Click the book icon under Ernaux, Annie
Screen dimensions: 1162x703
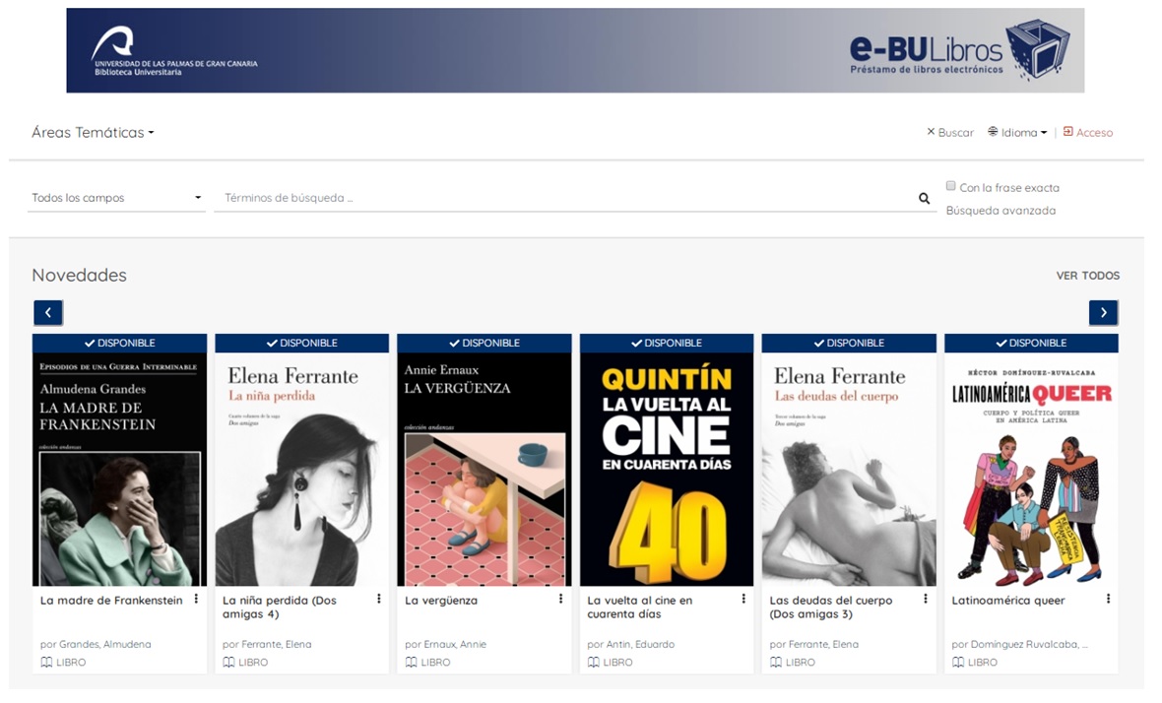(x=412, y=663)
